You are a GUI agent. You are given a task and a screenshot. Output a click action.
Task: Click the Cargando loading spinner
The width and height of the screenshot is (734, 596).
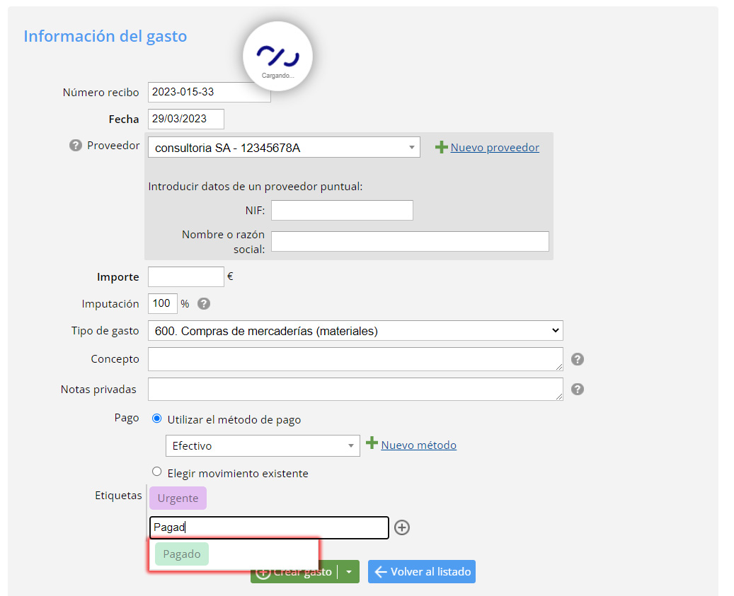point(277,56)
